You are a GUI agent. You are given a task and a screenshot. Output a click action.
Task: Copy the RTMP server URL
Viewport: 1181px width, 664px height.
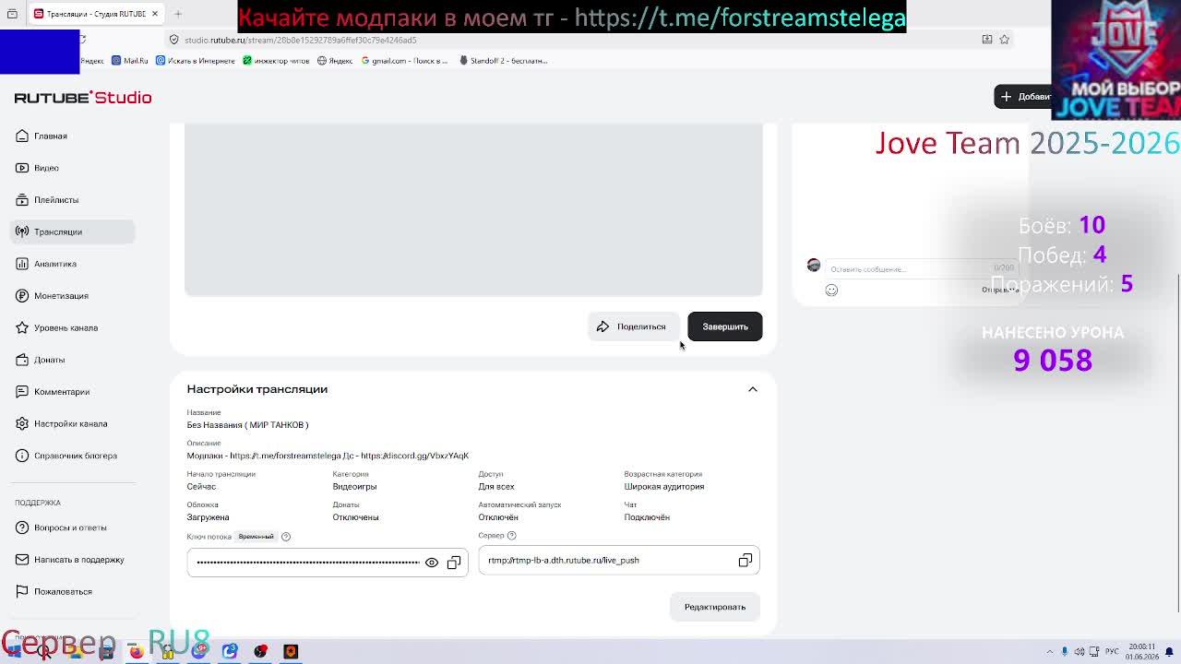746,560
